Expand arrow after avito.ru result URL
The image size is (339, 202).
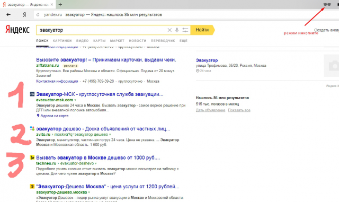pos(110,135)
